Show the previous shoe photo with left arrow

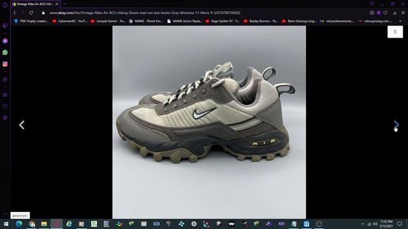click(22, 125)
